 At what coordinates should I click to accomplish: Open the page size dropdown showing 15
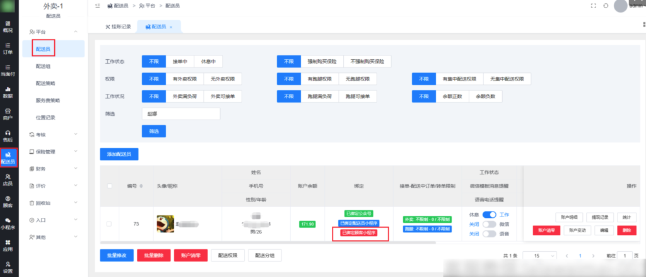540,256
